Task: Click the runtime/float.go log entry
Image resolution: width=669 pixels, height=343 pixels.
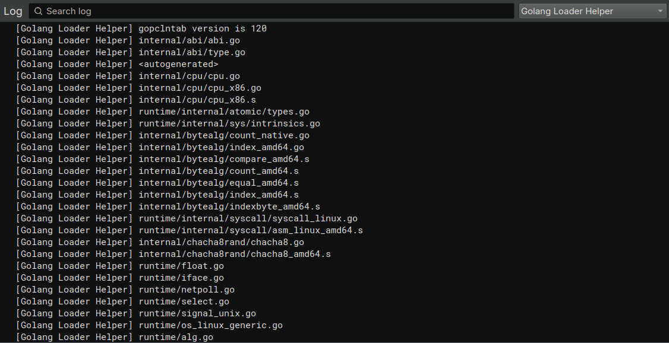Action: (x=120, y=266)
